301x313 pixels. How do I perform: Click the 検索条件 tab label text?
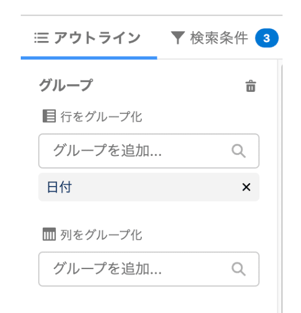coord(219,38)
